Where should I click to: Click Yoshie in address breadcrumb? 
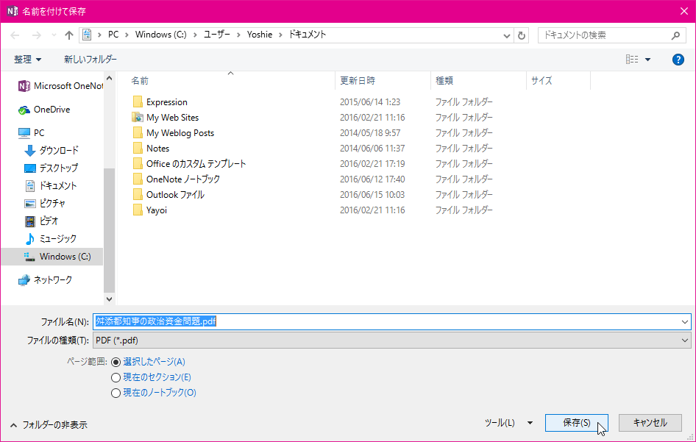click(260, 35)
